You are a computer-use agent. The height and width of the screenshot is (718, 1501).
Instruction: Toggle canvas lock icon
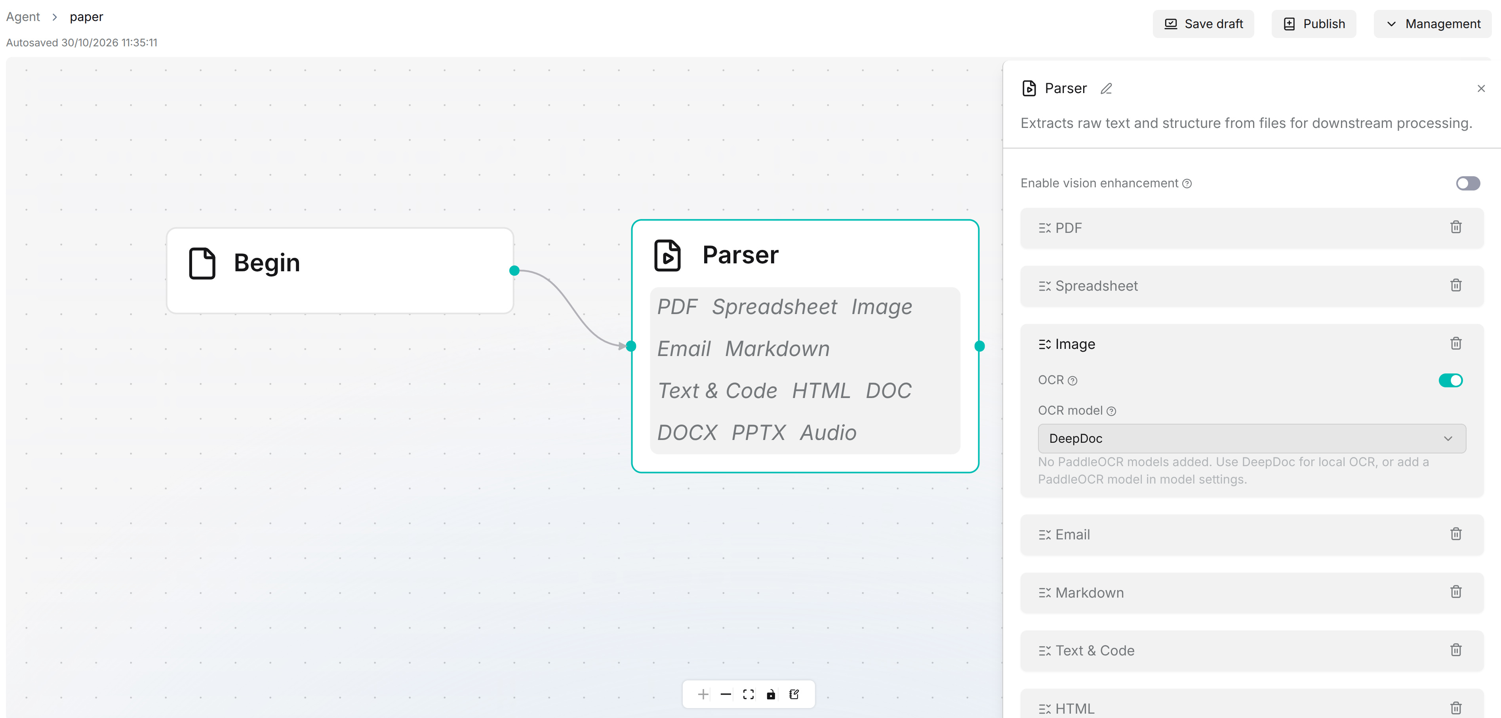(771, 694)
